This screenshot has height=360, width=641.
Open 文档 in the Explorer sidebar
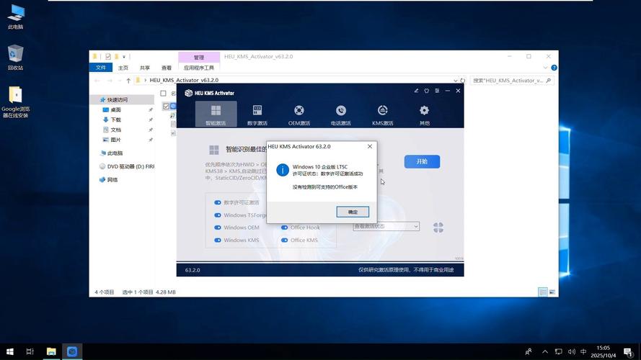tap(115, 130)
